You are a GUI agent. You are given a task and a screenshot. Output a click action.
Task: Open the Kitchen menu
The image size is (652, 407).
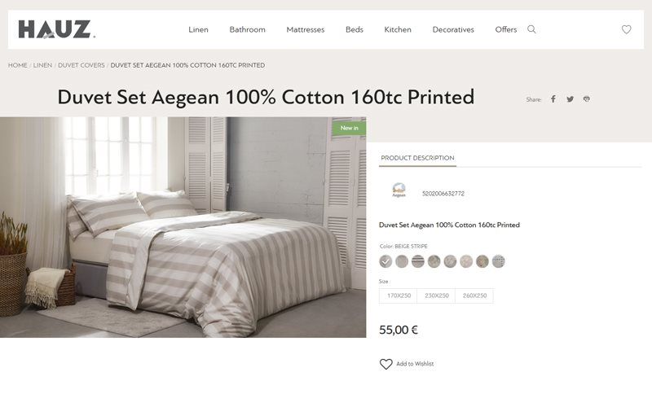tap(398, 30)
